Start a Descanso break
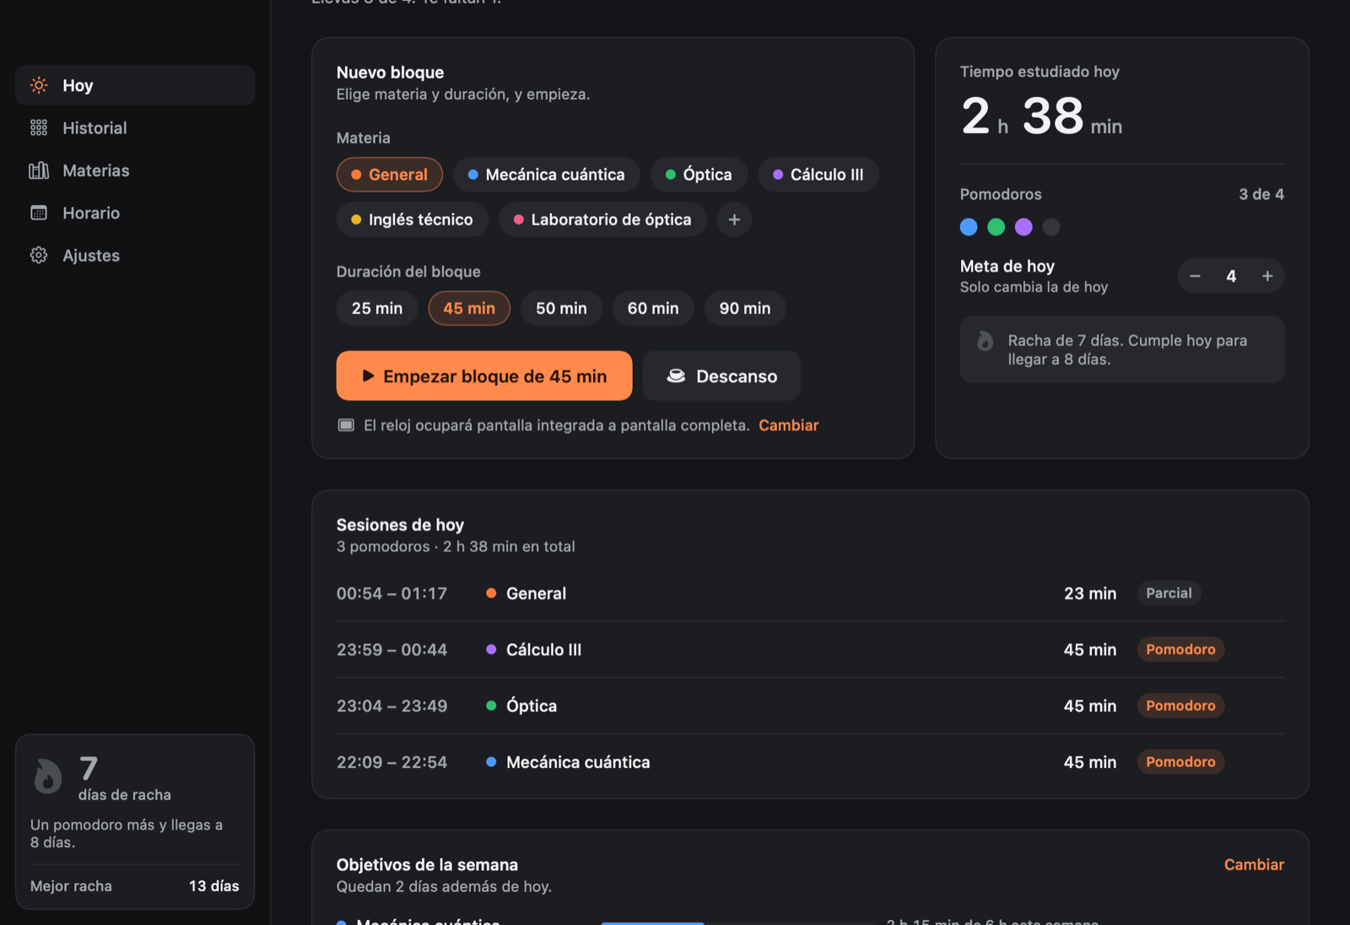The width and height of the screenshot is (1350, 925). 721,376
